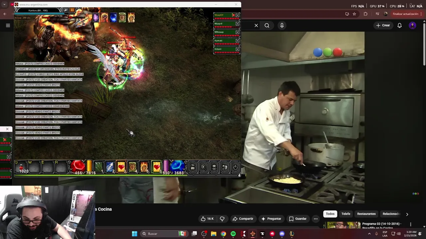Click the red health orb
The width and height of the screenshot is (426, 239).
pyautogui.click(x=78, y=166)
